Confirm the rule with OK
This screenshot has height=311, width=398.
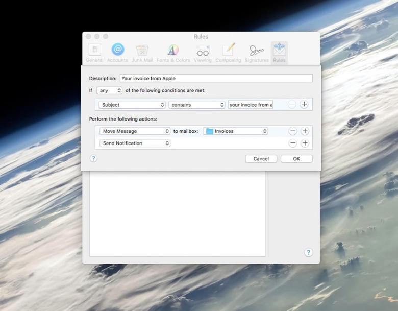click(x=296, y=159)
